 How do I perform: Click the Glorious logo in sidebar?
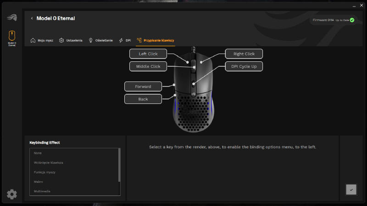pos(11,18)
